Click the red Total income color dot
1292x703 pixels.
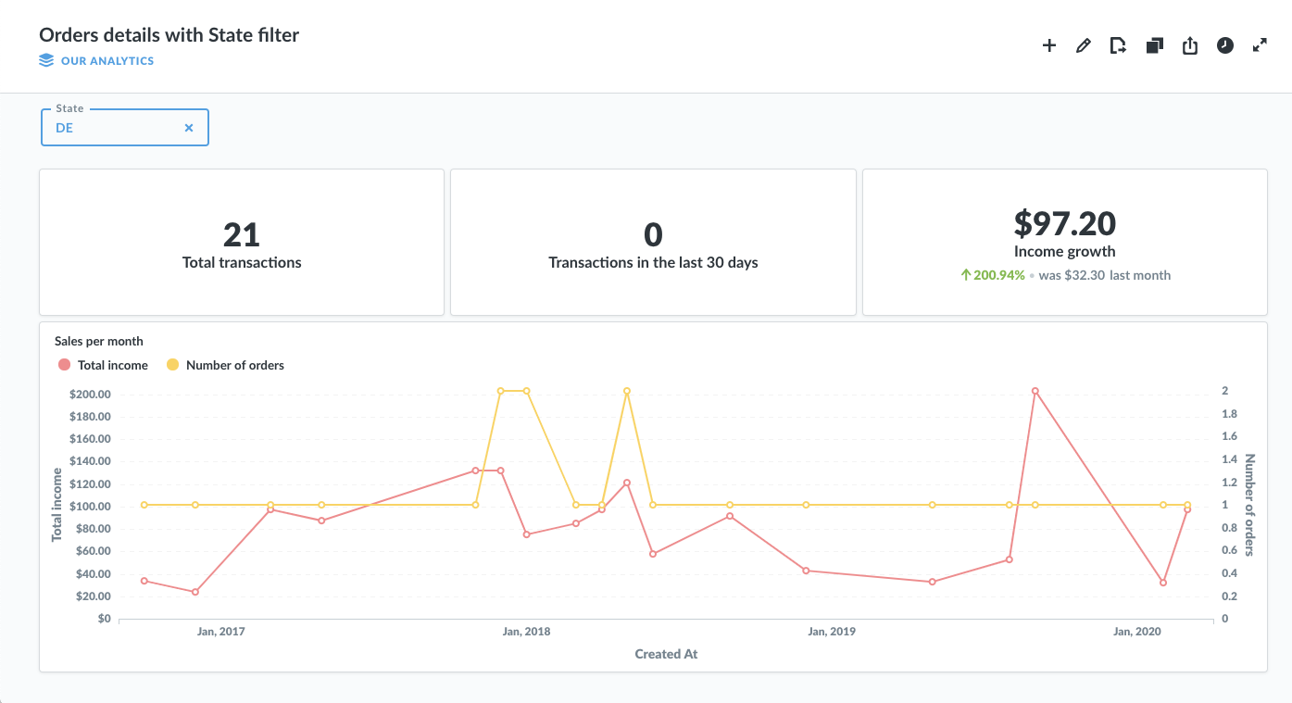pos(64,365)
